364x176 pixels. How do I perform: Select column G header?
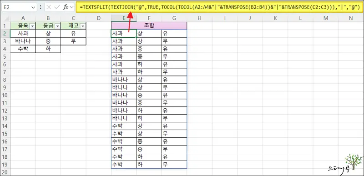[x=174, y=18]
